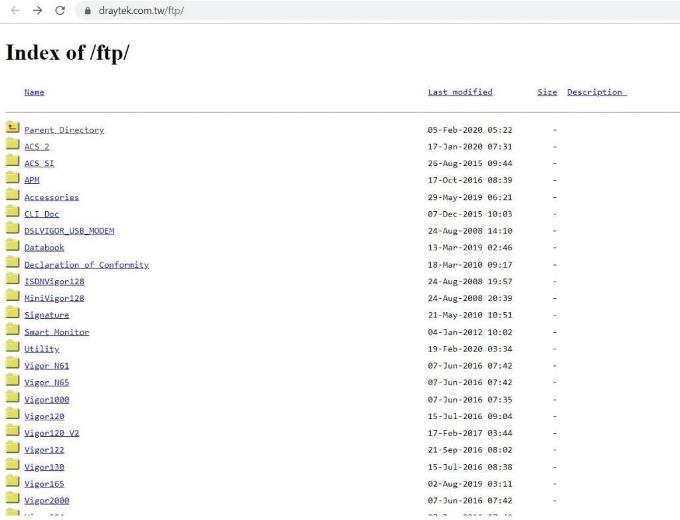Open the ACS 2 directory
The height and width of the screenshot is (520, 680).
(x=37, y=147)
